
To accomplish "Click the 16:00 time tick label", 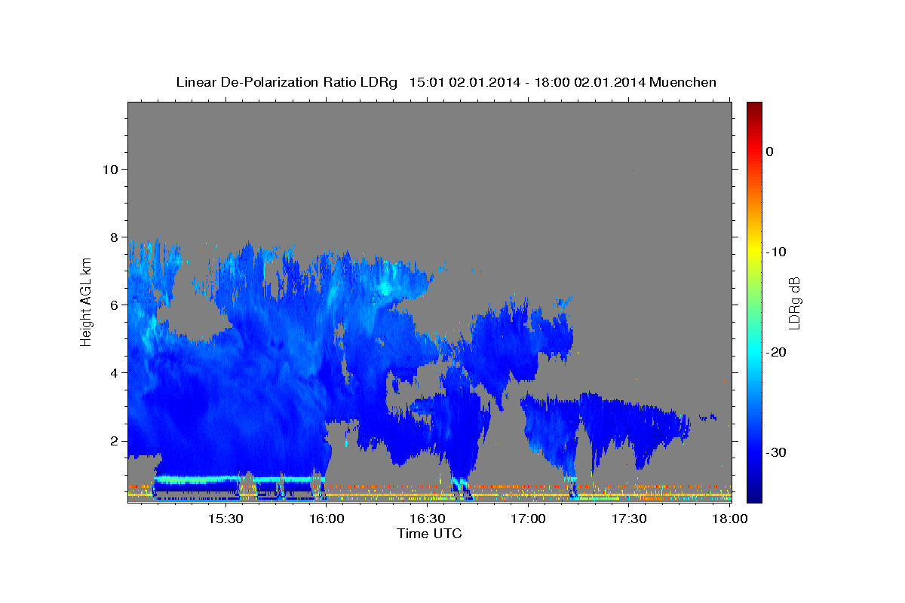I will coord(326,519).
